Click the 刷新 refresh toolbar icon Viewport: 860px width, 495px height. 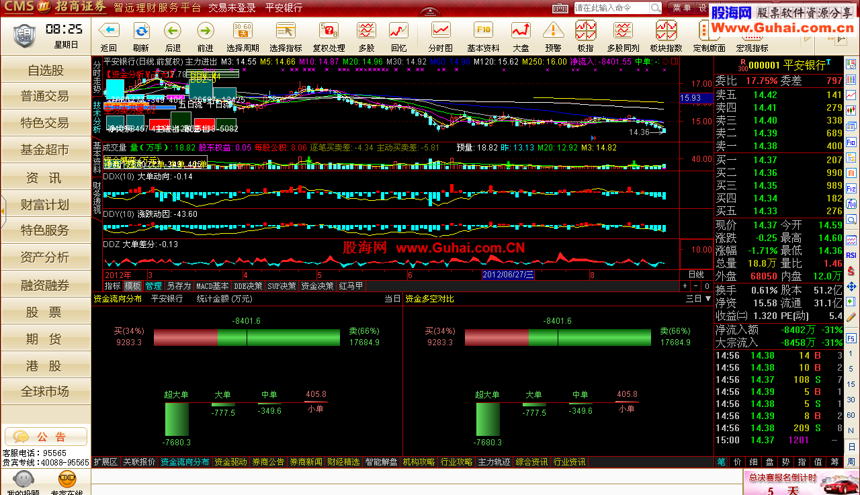(x=141, y=30)
